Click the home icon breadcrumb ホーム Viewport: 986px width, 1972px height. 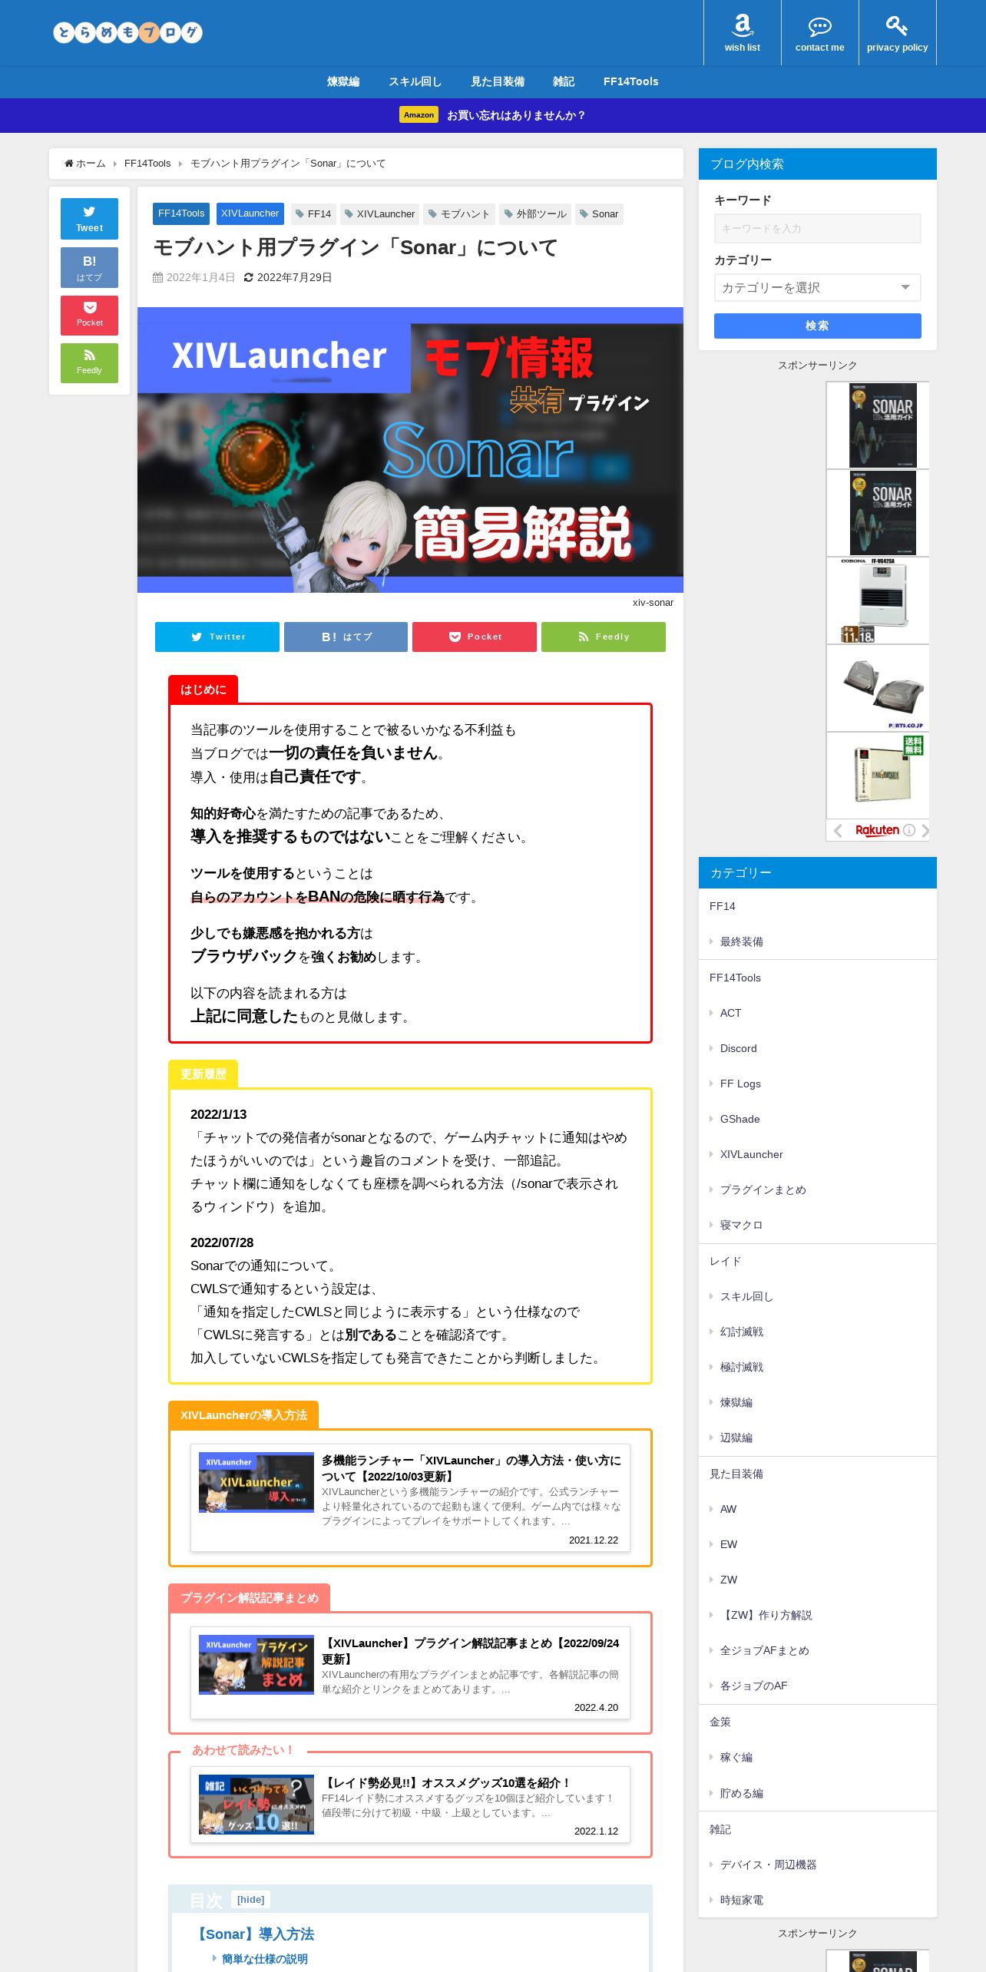coord(85,164)
